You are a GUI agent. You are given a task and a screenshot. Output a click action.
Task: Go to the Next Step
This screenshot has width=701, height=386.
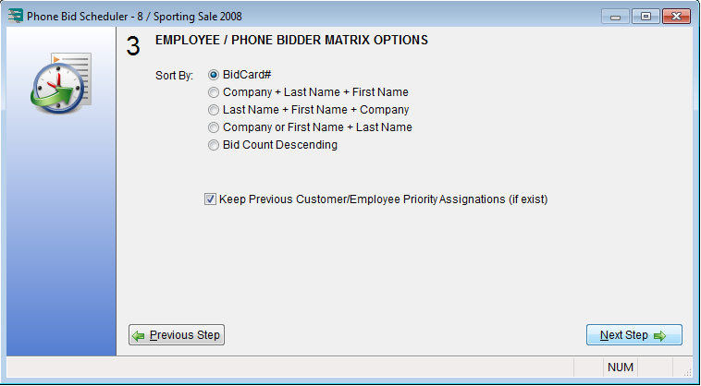pyautogui.click(x=633, y=335)
